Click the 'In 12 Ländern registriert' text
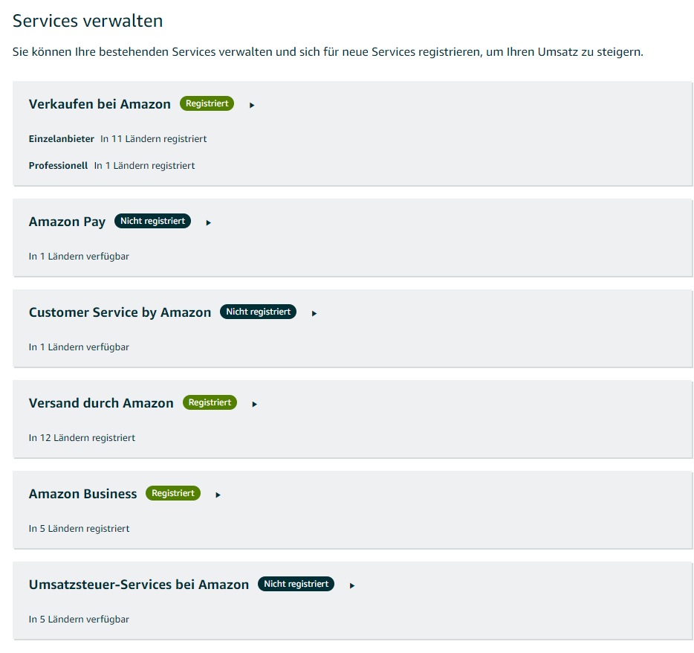This screenshot has width=694, height=653. click(x=82, y=438)
